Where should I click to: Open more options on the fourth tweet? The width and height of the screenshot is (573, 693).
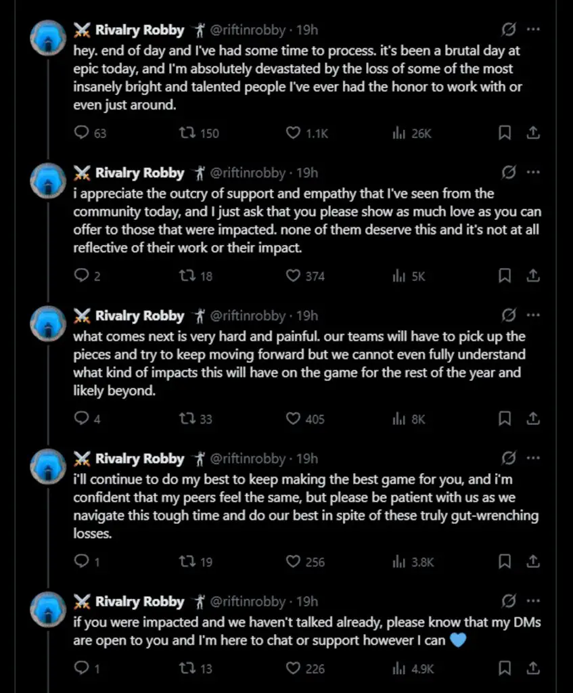(x=533, y=458)
